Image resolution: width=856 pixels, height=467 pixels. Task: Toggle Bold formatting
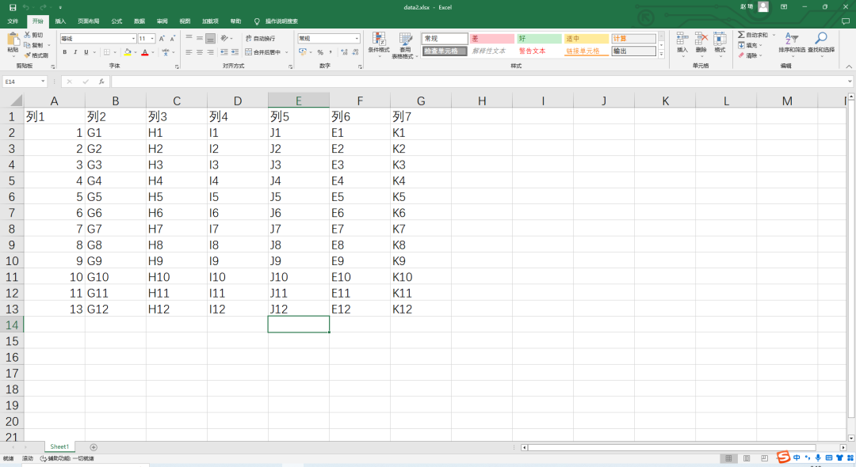[x=64, y=52]
